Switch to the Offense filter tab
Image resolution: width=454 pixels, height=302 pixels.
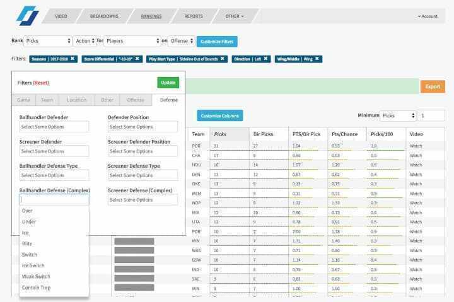[135, 100]
